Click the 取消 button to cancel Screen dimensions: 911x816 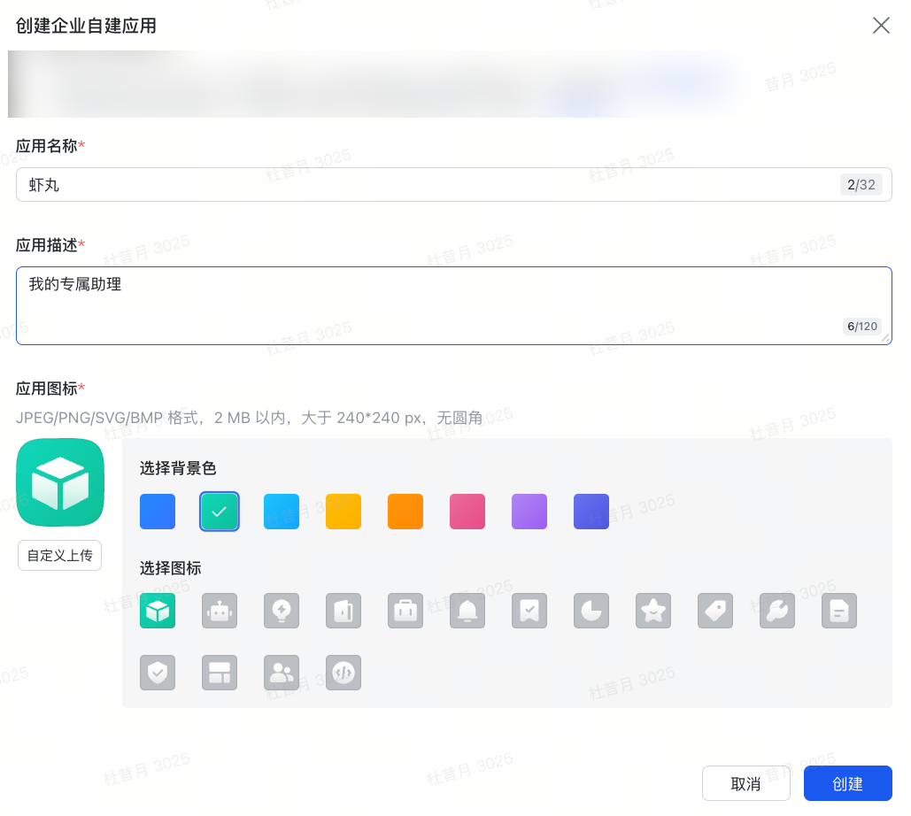746,783
